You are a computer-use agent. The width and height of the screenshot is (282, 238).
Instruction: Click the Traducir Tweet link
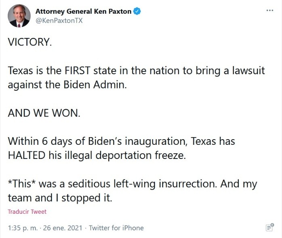point(27,212)
